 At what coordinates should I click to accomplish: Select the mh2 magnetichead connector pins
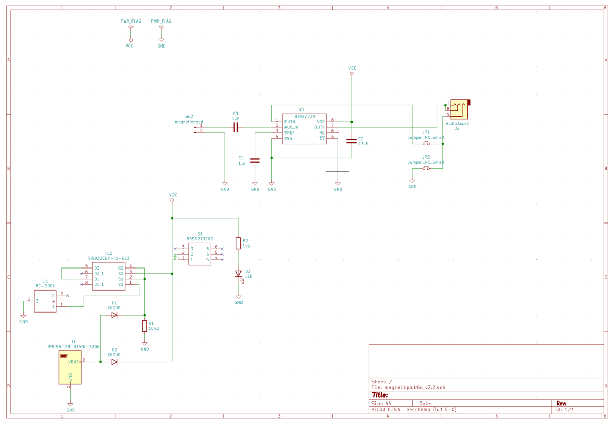(199, 129)
